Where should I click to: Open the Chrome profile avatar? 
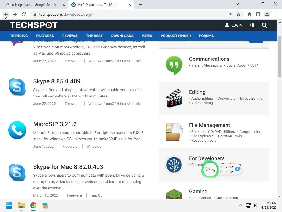[267, 14]
